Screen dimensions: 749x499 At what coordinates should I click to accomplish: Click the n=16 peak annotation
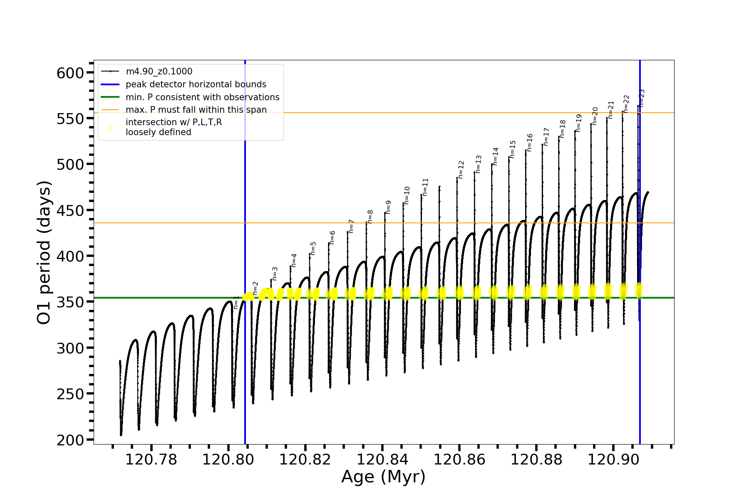point(530,143)
